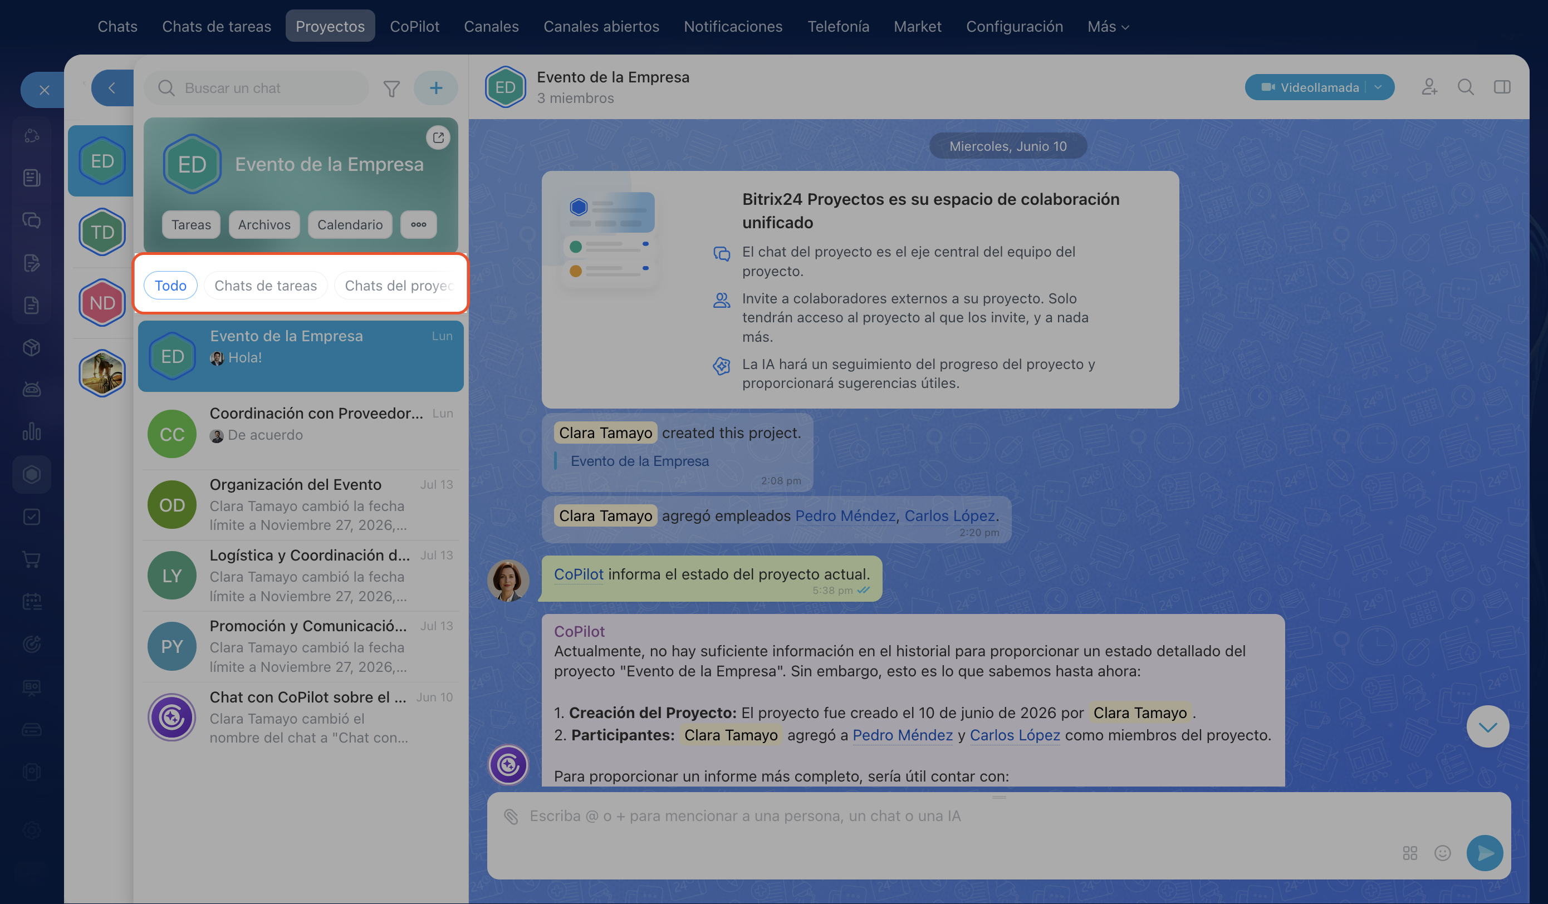
Task: Click the magnifier search icon in chat header
Action: point(1466,87)
